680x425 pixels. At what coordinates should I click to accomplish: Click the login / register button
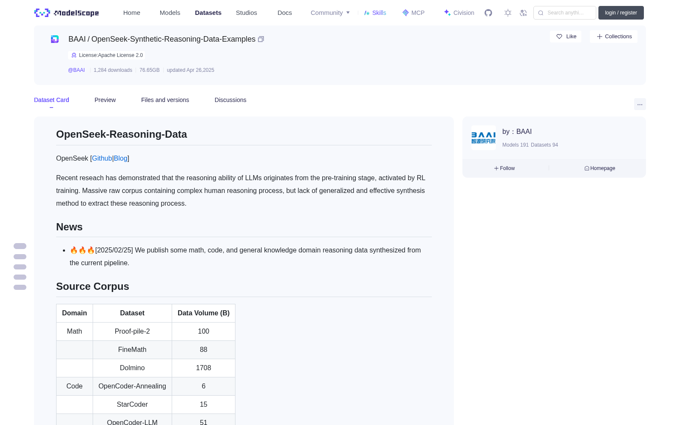point(621,13)
